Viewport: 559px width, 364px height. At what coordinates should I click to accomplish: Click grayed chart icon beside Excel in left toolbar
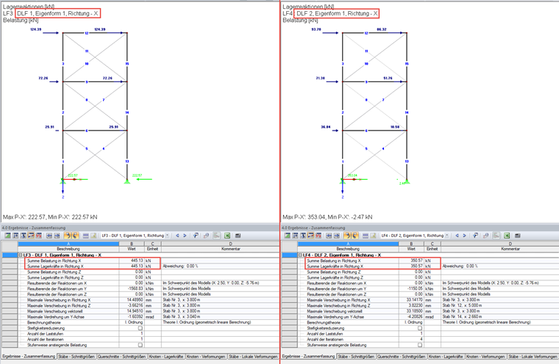click(x=216, y=236)
